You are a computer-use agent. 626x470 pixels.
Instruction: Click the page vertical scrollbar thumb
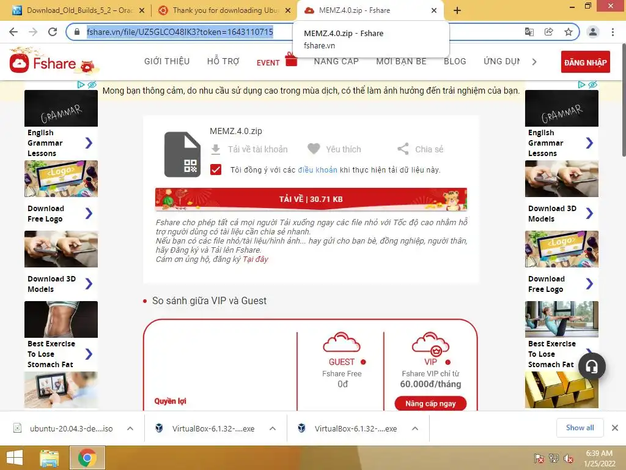[x=624, y=100]
